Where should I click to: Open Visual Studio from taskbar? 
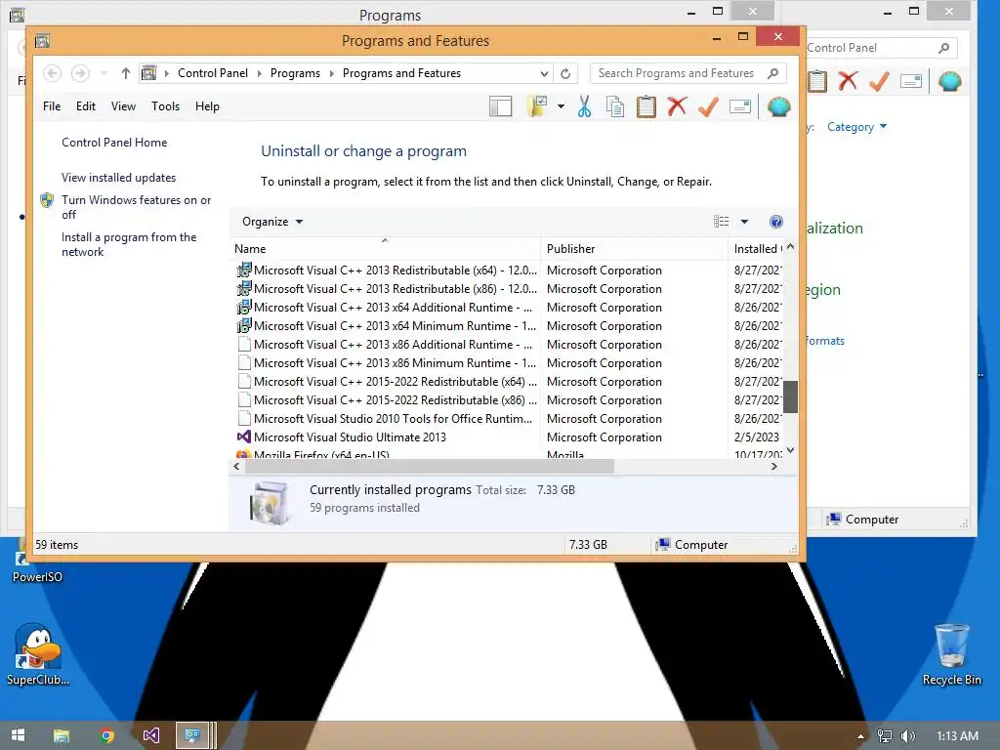pos(151,735)
